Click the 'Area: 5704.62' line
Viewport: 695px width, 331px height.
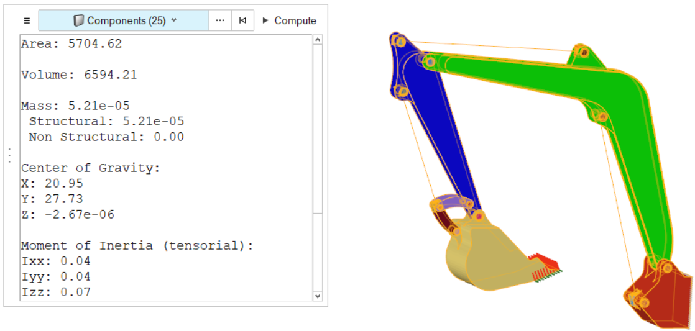click(x=71, y=44)
